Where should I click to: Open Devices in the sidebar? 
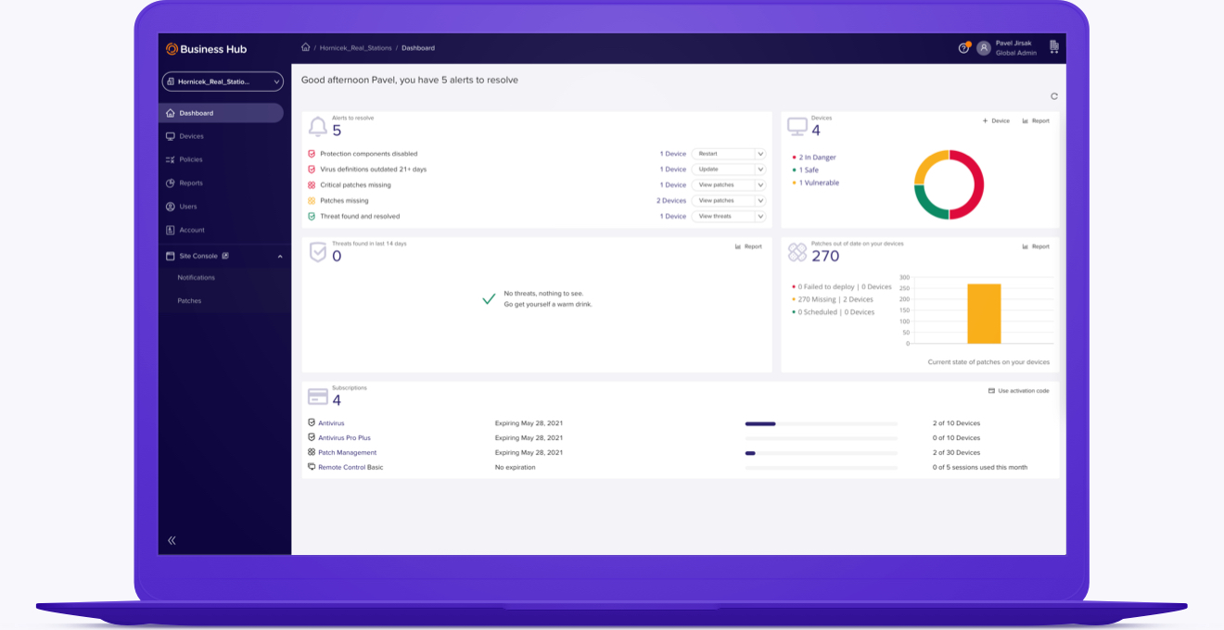tap(191, 136)
